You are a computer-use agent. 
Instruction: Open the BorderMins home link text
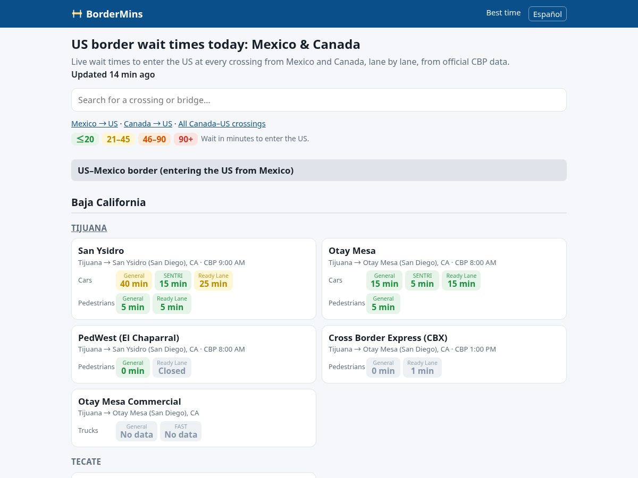[x=114, y=14]
